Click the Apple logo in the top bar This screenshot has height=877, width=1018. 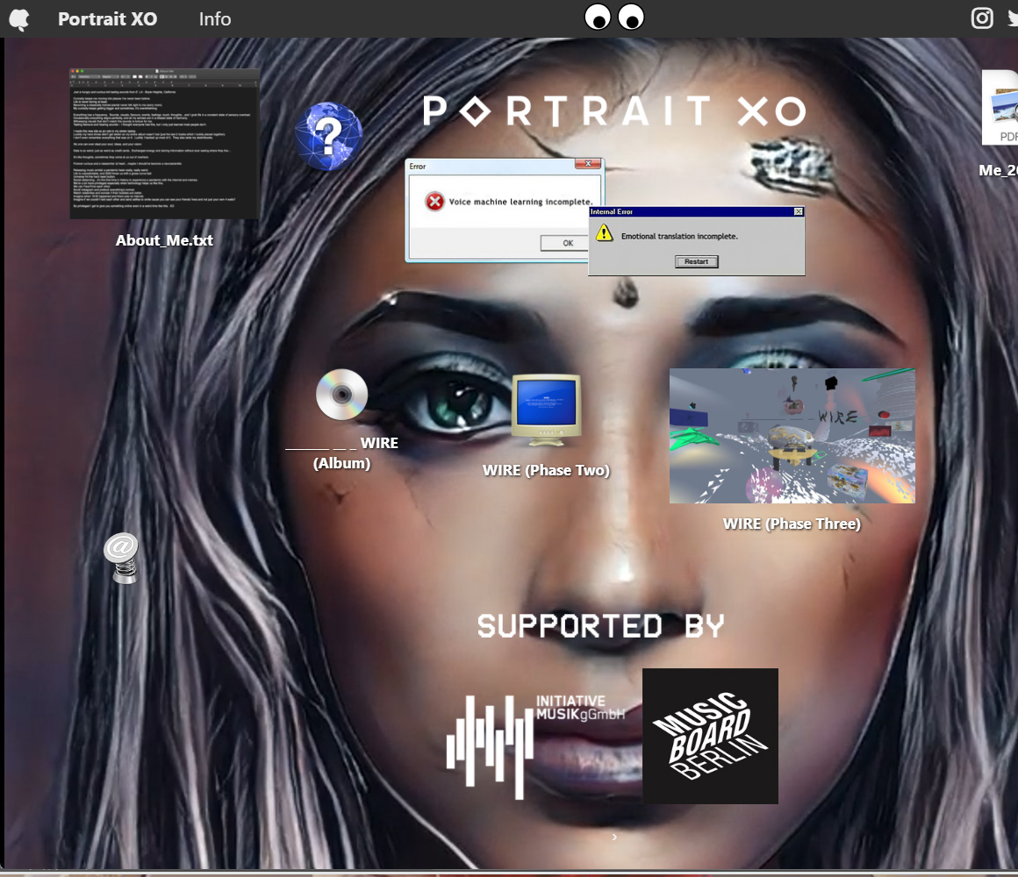19,18
